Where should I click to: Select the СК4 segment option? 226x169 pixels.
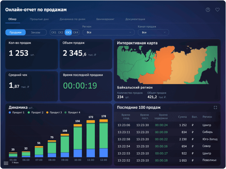pos(75,32)
